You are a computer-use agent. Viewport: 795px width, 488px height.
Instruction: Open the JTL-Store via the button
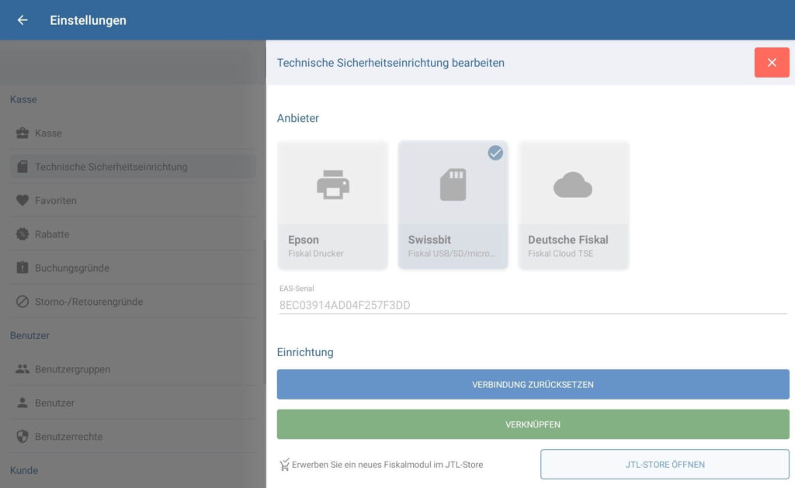point(665,465)
